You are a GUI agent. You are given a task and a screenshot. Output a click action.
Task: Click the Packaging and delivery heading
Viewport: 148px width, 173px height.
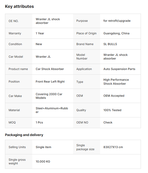(x=24, y=135)
